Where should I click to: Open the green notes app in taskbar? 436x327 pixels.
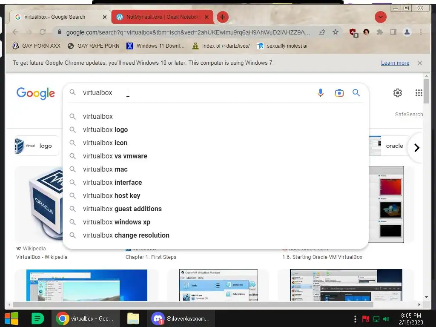[38, 318]
